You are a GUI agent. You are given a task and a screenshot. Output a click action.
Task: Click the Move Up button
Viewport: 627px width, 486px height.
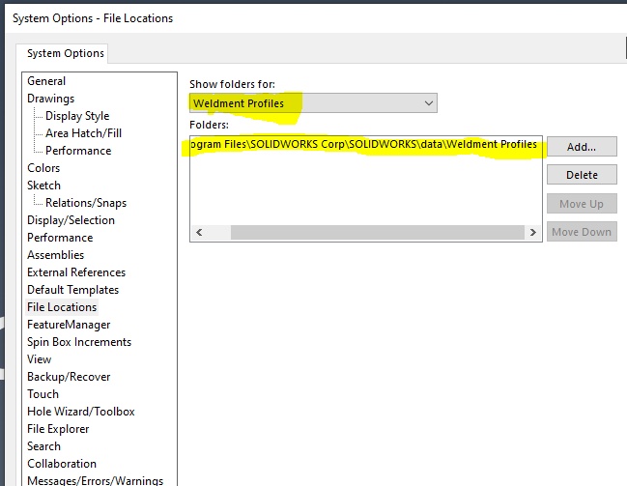point(582,204)
